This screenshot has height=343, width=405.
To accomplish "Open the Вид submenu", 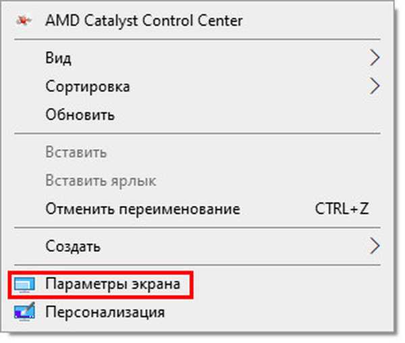I will [x=59, y=59].
